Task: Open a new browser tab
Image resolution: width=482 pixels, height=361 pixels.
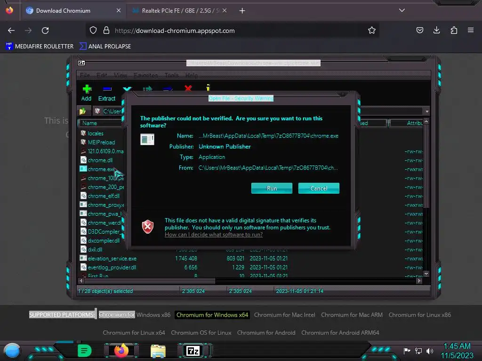Action: coord(242,11)
